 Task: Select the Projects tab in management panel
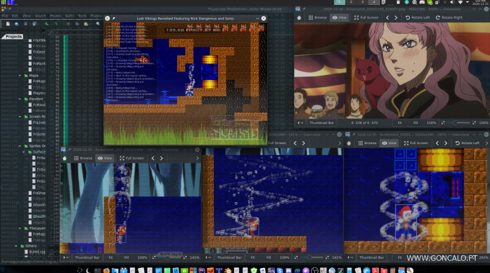tap(14, 37)
